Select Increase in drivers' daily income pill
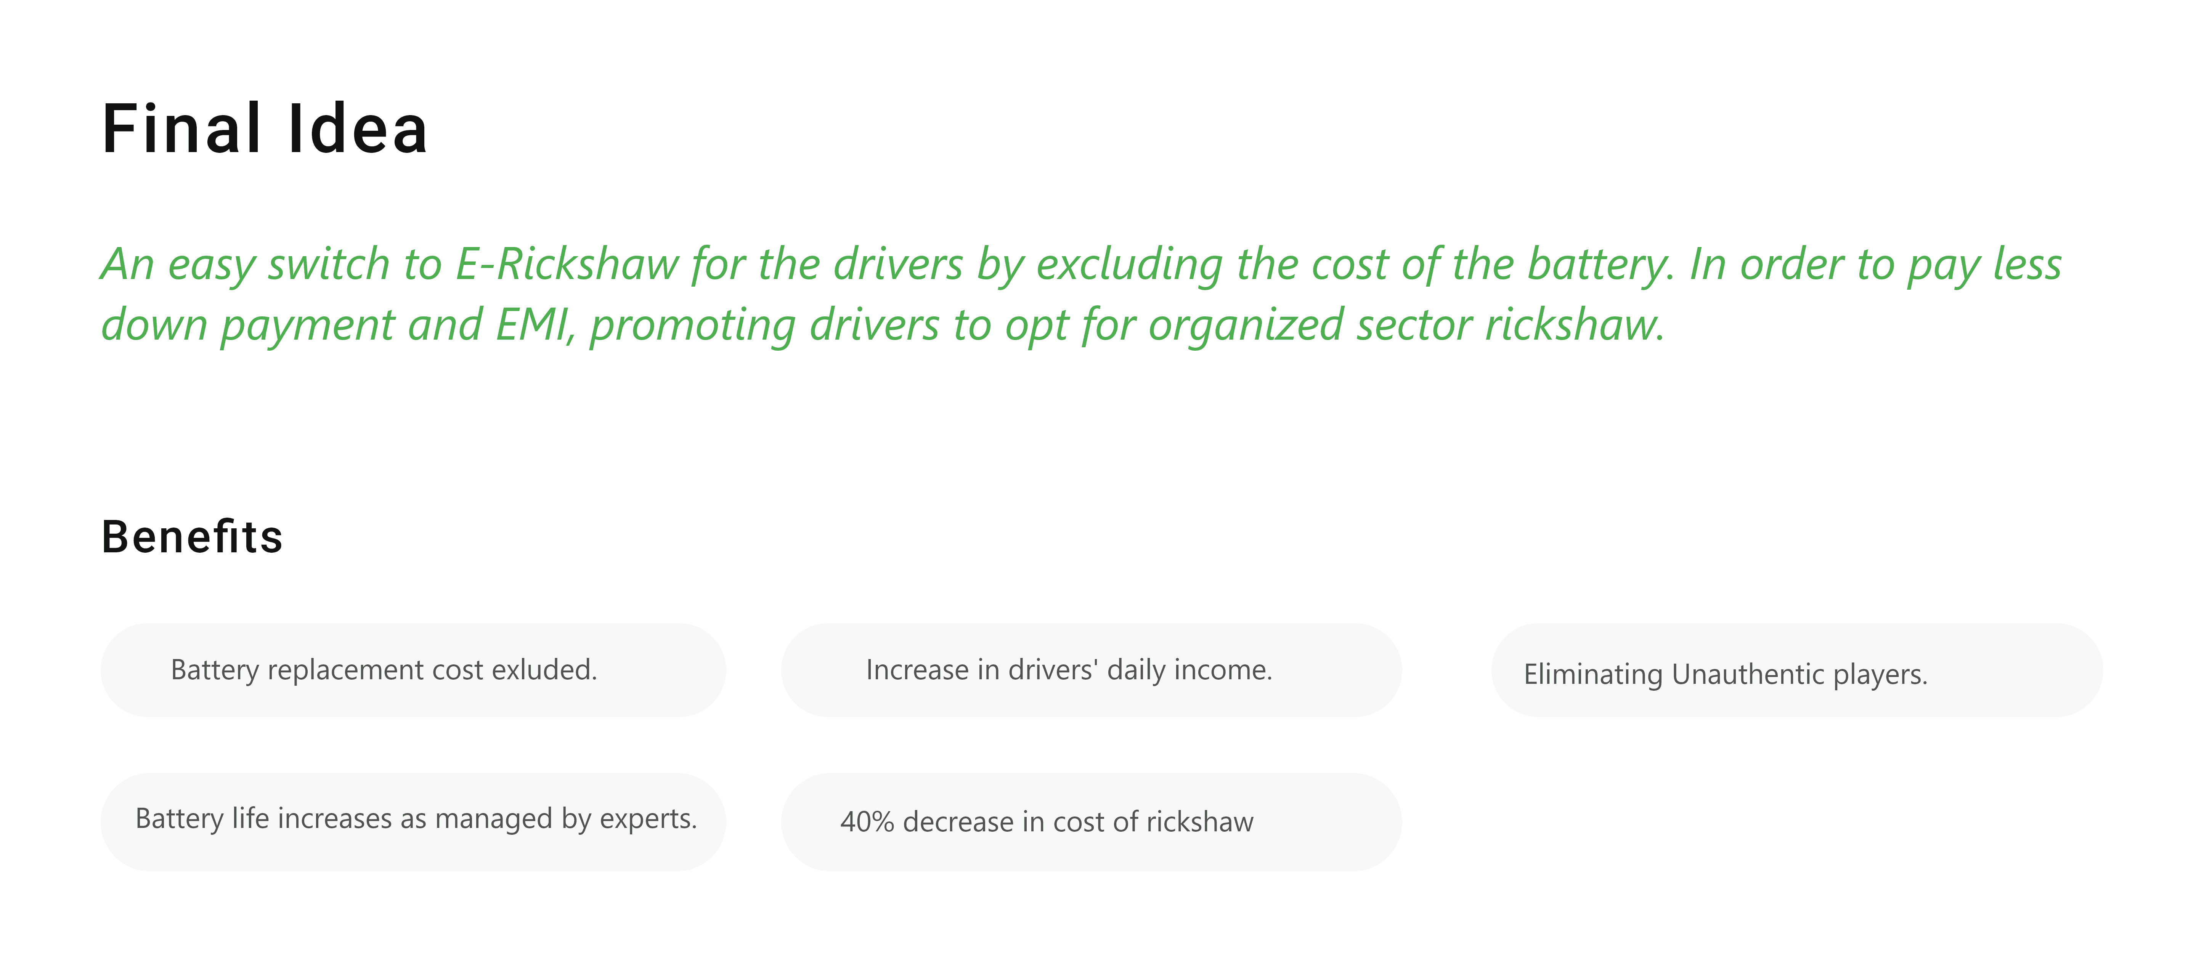Screen dimensions: 2196x964 pos(1091,670)
